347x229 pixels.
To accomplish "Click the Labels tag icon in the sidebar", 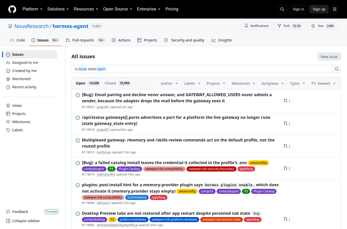I will click(x=8, y=130).
